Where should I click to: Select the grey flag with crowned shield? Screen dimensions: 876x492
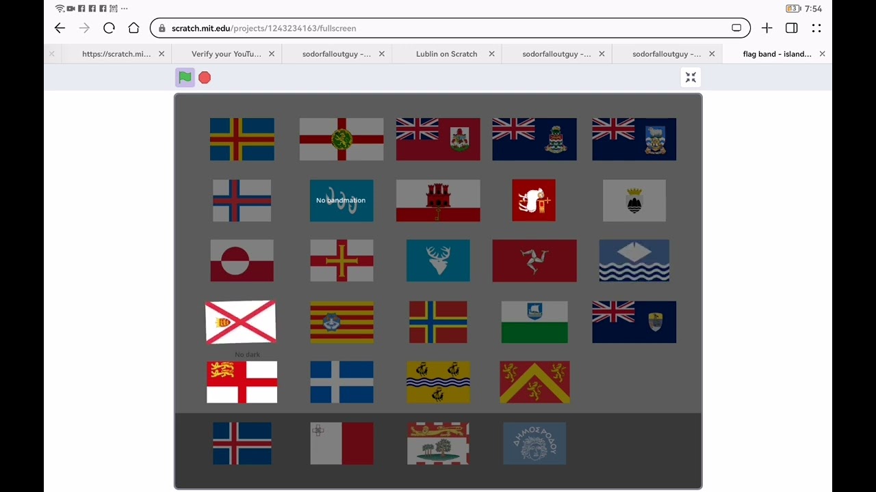(634, 201)
